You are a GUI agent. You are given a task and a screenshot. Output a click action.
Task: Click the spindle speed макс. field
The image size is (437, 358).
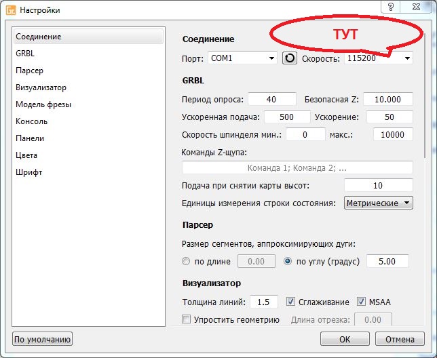point(393,135)
